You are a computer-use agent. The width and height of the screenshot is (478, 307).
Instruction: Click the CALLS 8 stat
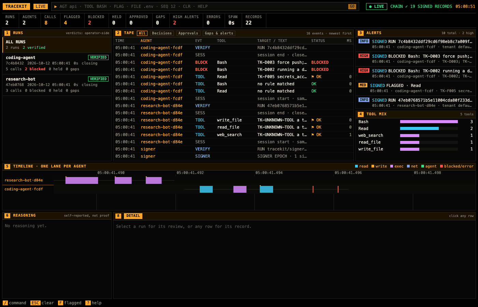pyautogui.click(x=50, y=20)
